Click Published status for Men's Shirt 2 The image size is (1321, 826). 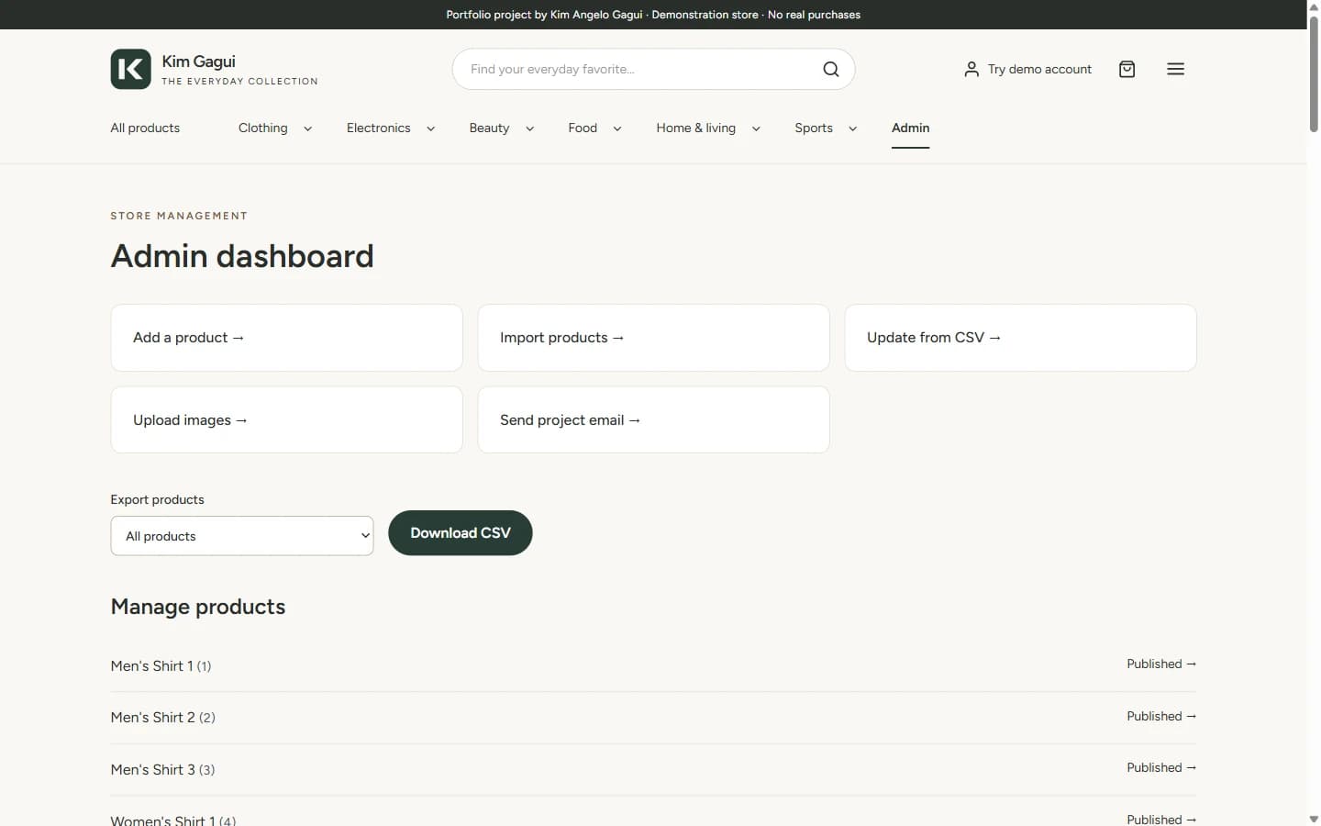pyautogui.click(x=1161, y=716)
